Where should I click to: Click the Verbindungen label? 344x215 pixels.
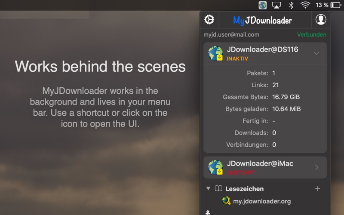(x=247, y=144)
